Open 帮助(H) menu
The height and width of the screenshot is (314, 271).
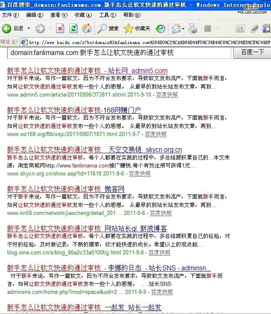(132, 15)
